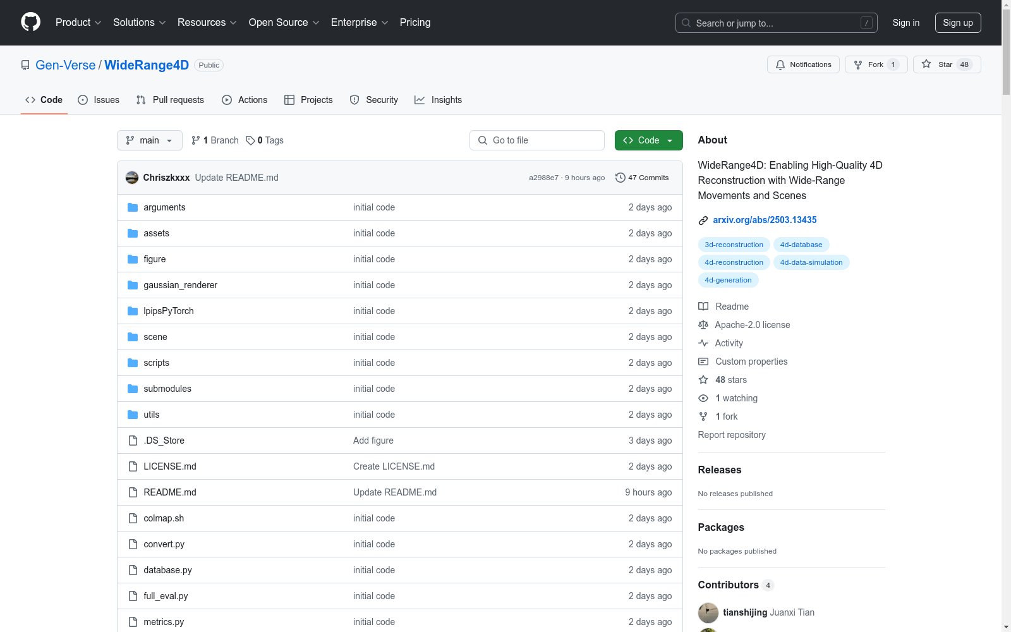The width and height of the screenshot is (1011, 632).
Task: Open the Enterprise dropdown menu
Action: coord(360,22)
